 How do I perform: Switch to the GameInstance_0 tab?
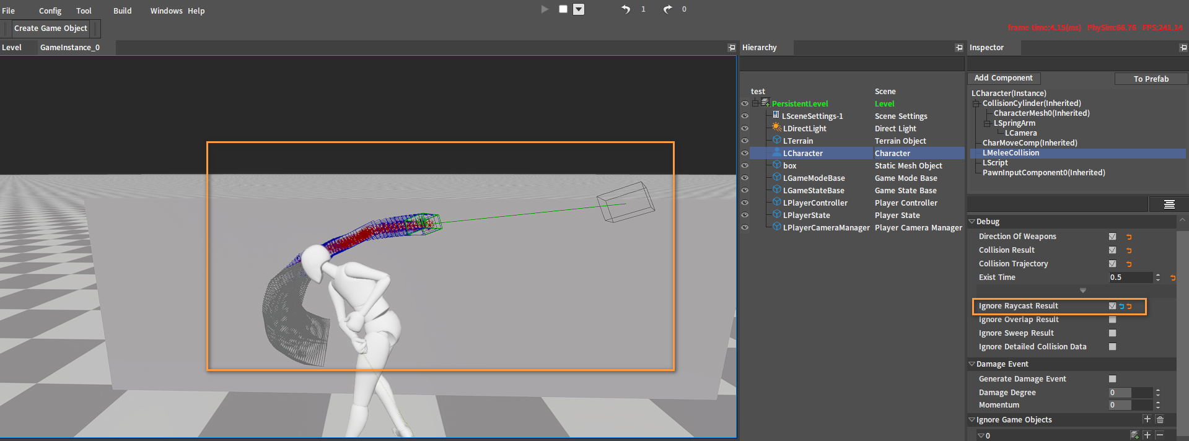[70, 48]
